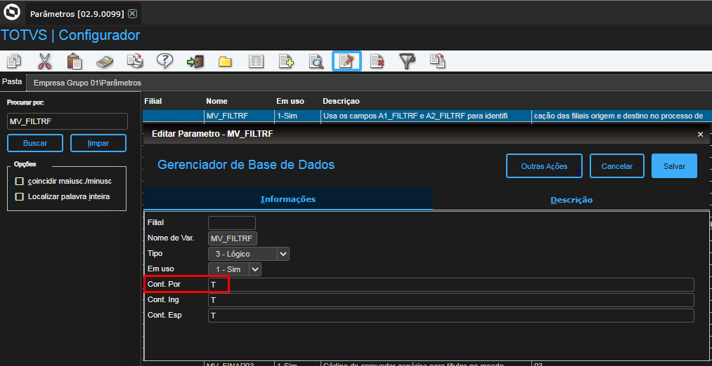Select the MV_FILTRF cell in table
712x366 pixels.
(239, 116)
